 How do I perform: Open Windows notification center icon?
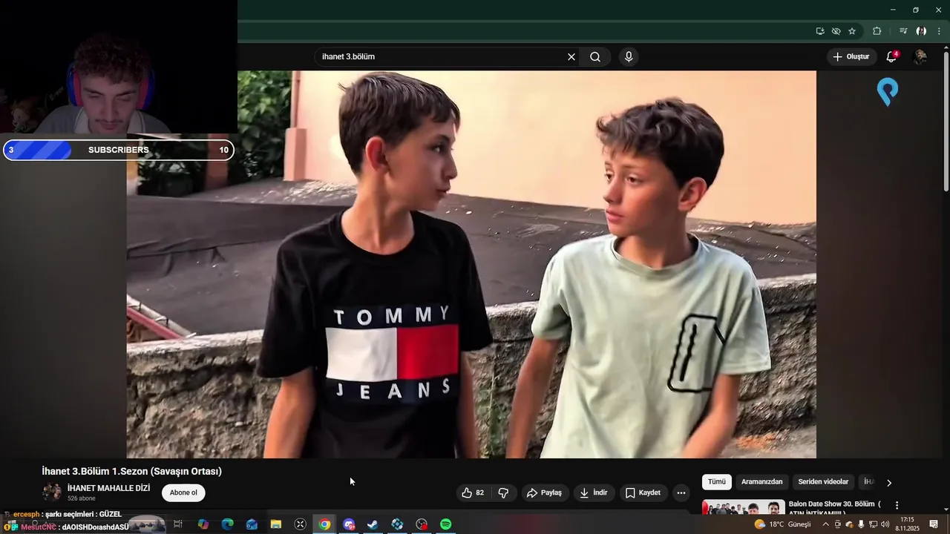click(x=934, y=524)
